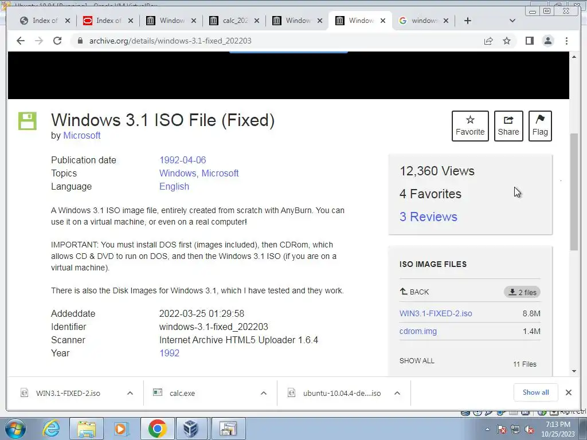Close the calc_202 tab

tap(256, 21)
